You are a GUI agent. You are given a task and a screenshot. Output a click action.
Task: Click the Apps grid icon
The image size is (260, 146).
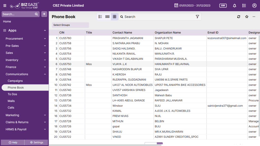(5, 30)
